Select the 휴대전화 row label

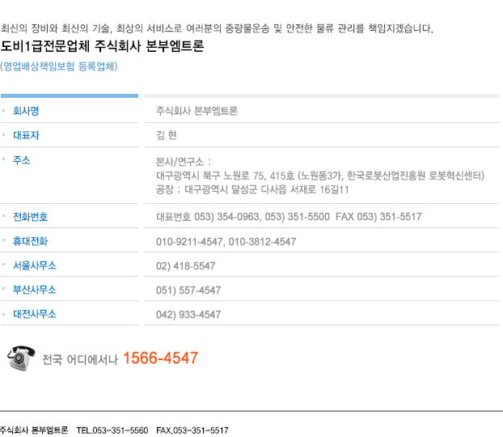click(30, 241)
